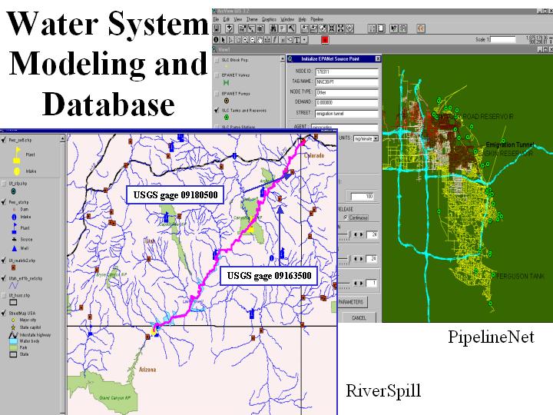The width and height of the screenshot is (553, 415).
Task: Toggle the EPANET Pumps theme checkbox
Action: 217,94
